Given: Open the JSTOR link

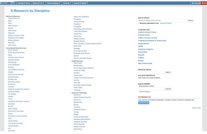Looking at the screenshot, I should pos(141,46).
